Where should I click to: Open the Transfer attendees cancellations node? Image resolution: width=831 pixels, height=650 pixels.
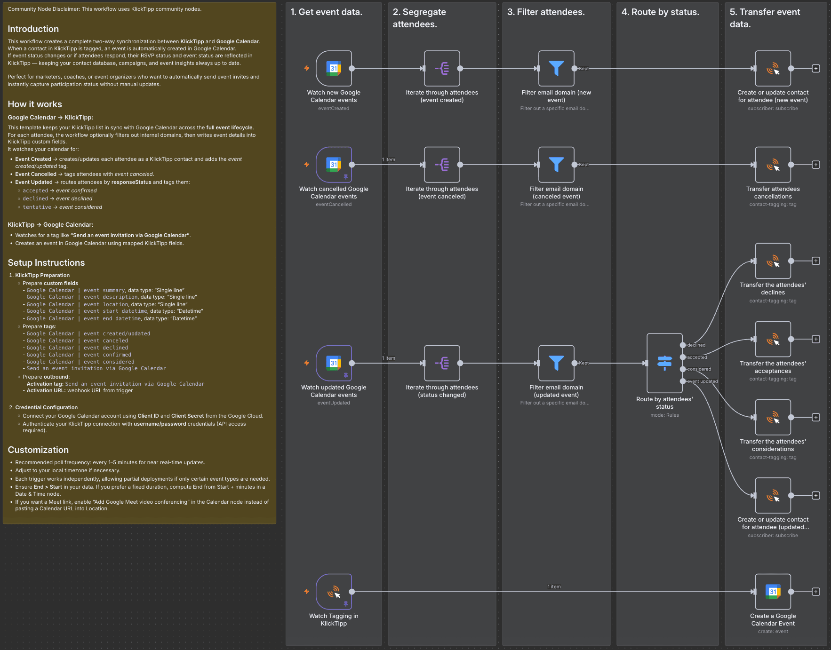click(773, 165)
